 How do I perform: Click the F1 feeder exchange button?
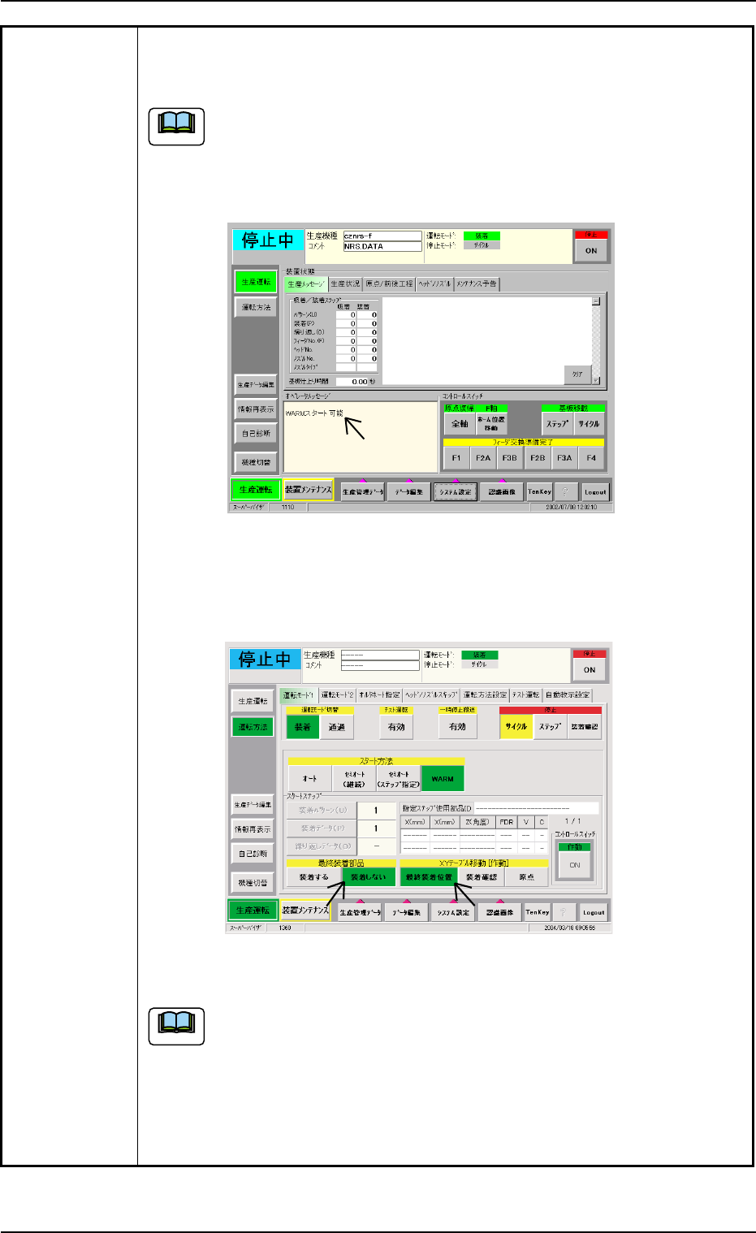click(x=456, y=458)
